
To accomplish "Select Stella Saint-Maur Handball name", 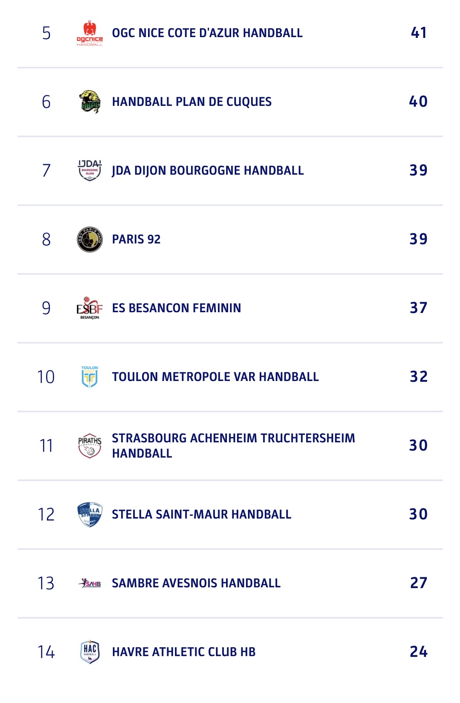I will (201, 514).
